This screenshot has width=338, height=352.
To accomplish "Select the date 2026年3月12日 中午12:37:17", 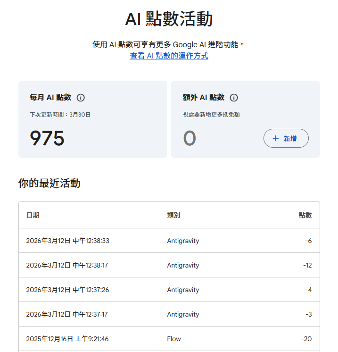I will (x=67, y=314).
